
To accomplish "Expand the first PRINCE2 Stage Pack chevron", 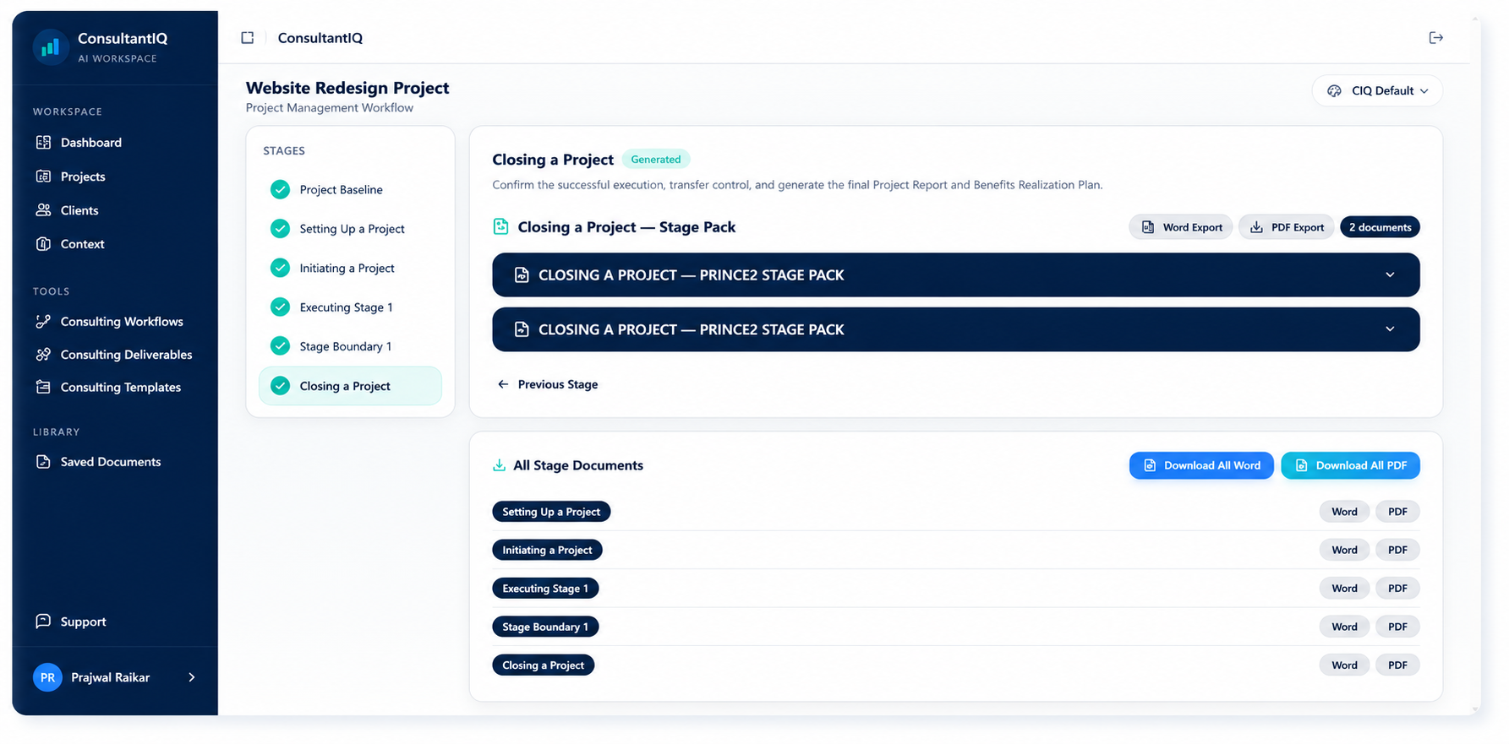I will coord(1390,275).
